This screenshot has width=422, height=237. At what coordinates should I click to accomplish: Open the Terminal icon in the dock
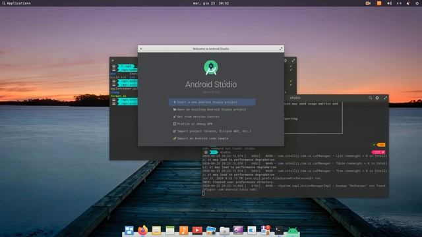279,230
